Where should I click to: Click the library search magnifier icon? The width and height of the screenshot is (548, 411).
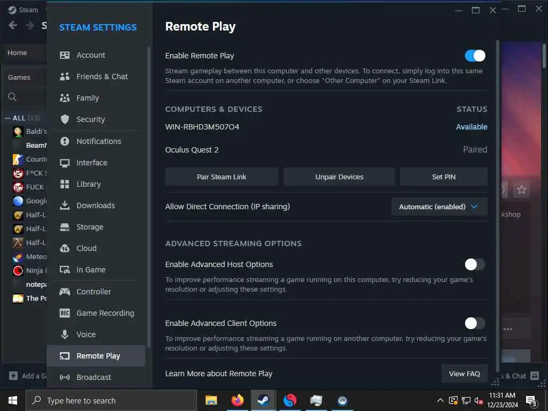coord(12,97)
